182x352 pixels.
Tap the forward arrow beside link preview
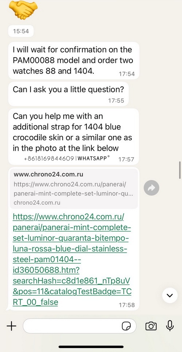[x=151, y=188]
